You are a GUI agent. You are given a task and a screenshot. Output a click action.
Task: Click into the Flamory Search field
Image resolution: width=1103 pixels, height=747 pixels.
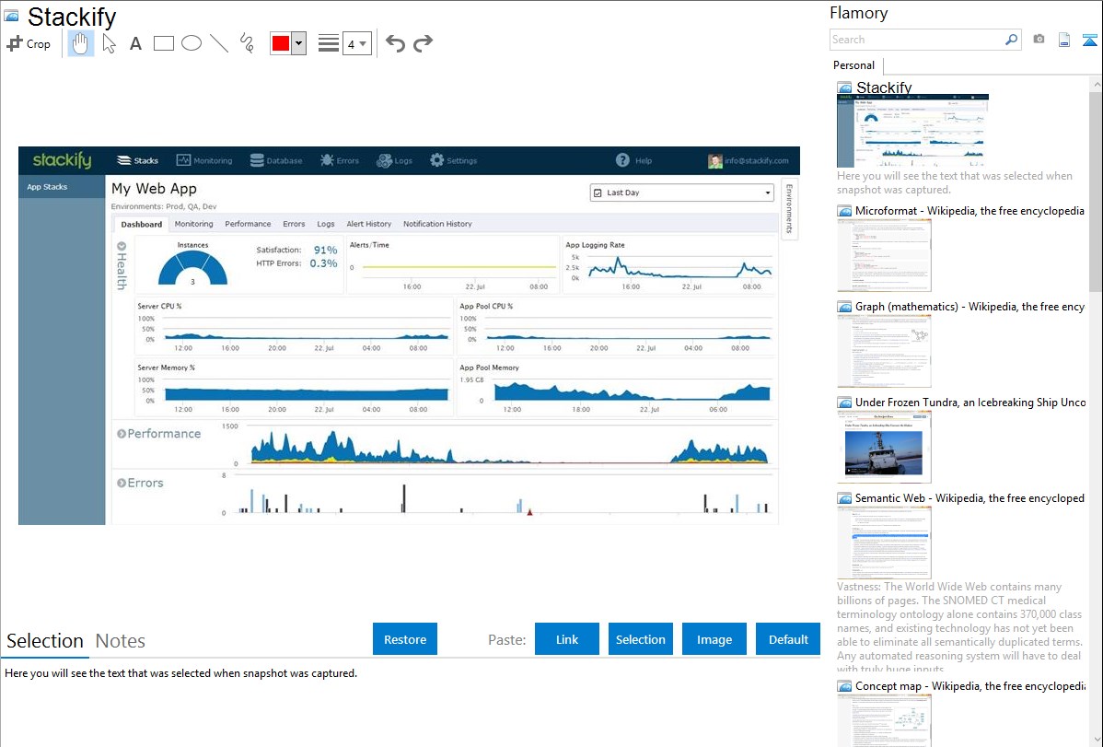916,40
